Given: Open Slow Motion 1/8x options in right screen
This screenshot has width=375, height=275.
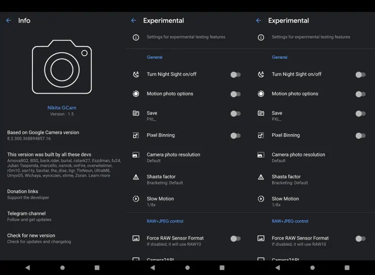Looking at the screenshot, I should click(313, 202).
